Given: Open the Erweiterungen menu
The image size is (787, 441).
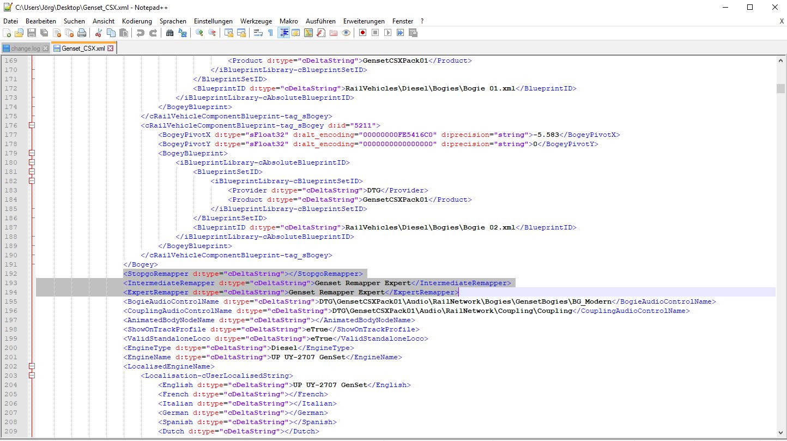Looking at the screenshot, I should [364, 21].
